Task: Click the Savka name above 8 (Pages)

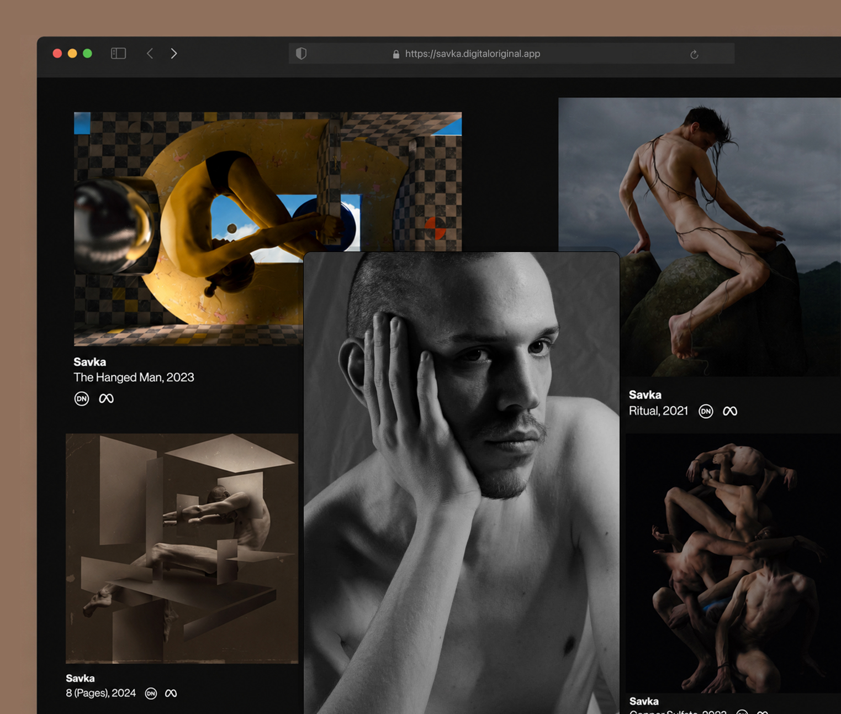Action: [x=80, y=678]
